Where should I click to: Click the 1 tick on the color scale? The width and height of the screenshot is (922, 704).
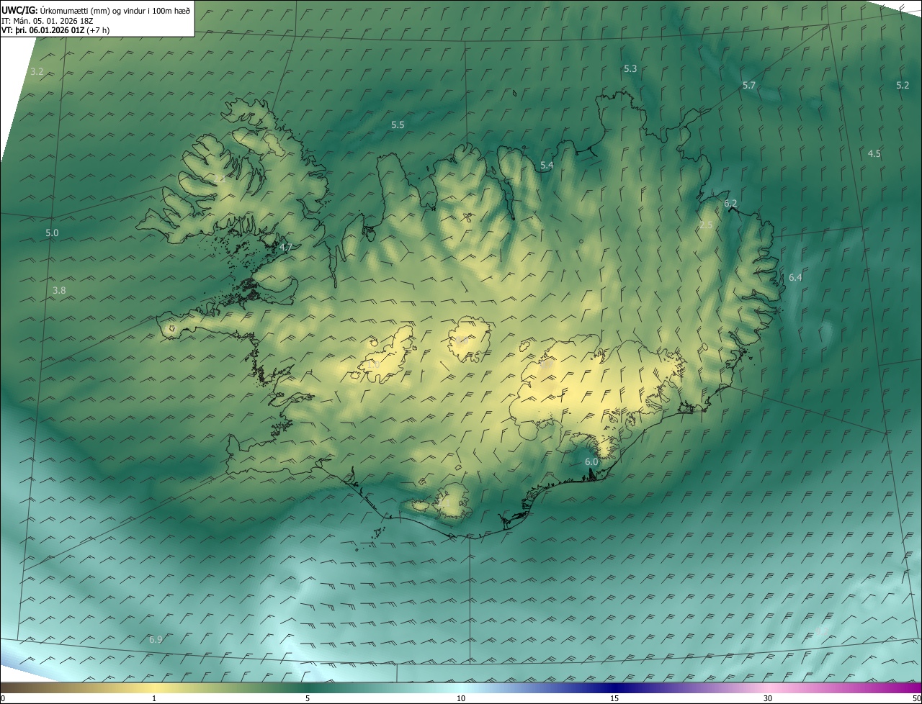point(154,698)
